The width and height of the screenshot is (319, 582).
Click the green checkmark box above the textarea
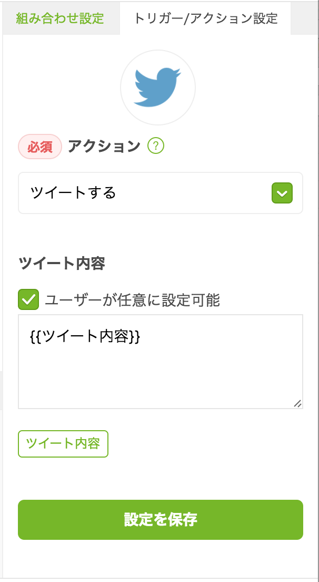[x=28, y=298]
